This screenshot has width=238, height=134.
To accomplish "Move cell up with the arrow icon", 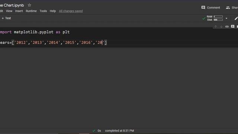I will click(x=216, y=26).
